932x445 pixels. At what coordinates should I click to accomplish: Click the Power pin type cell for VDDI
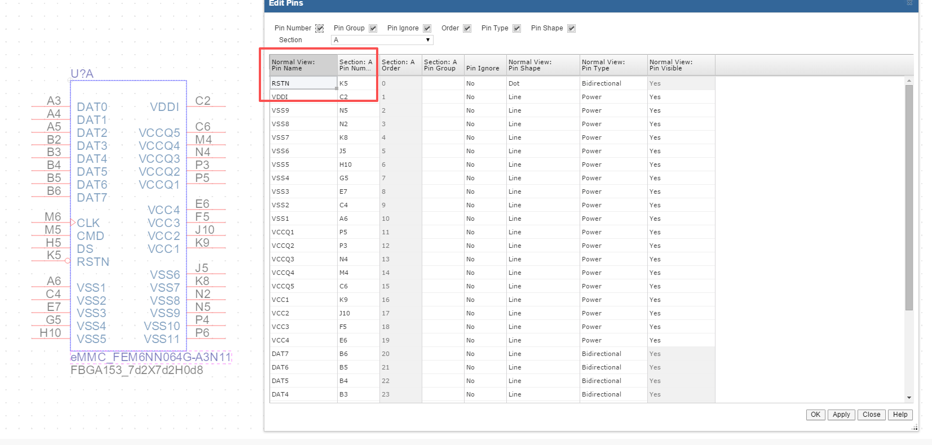tap(613, 97)
